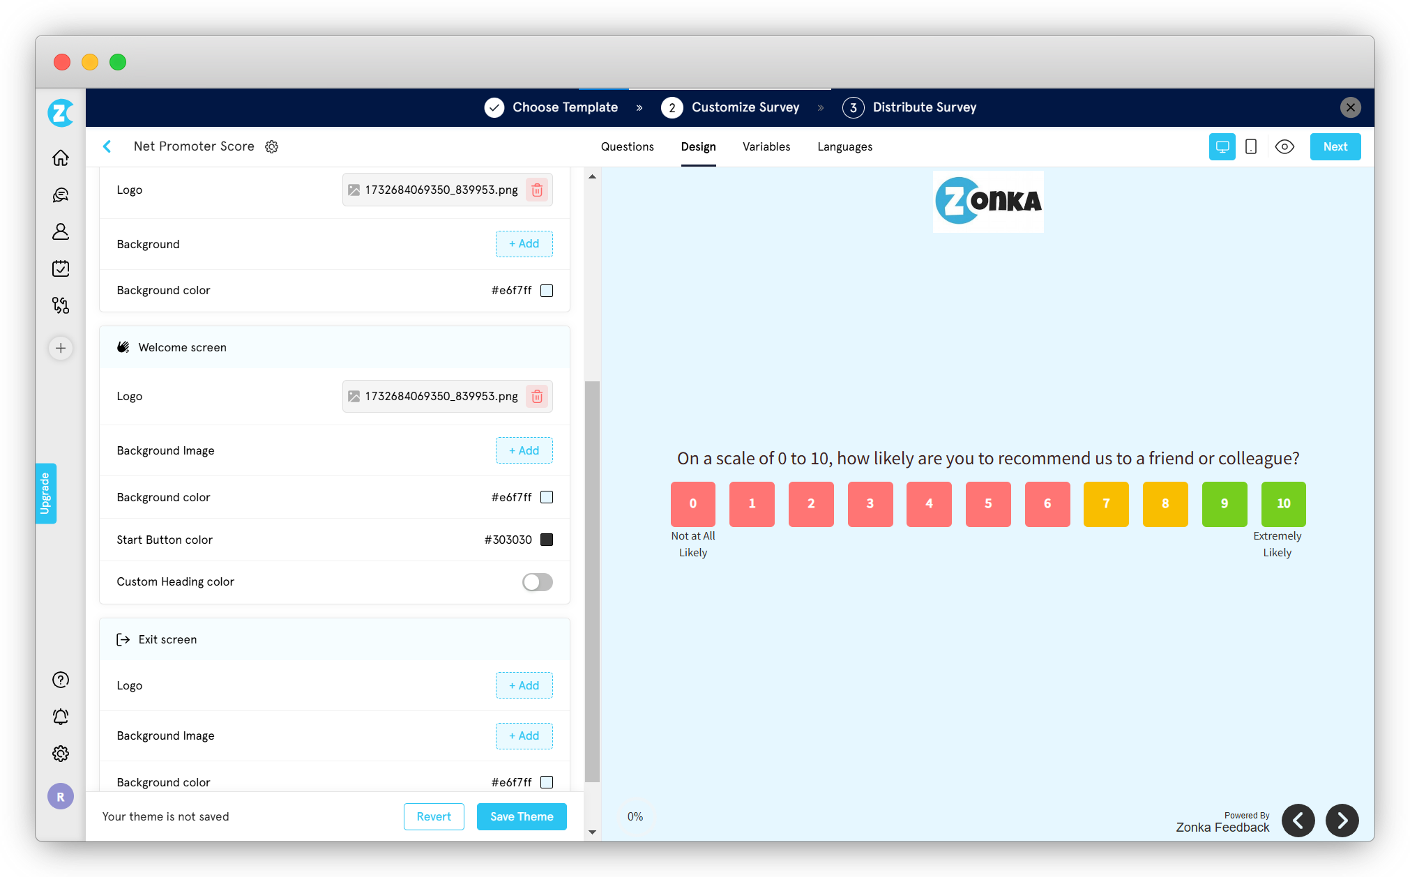The image size is (1410, 877).
Task: Select NPS rating 2
Action: pos(811,503)
